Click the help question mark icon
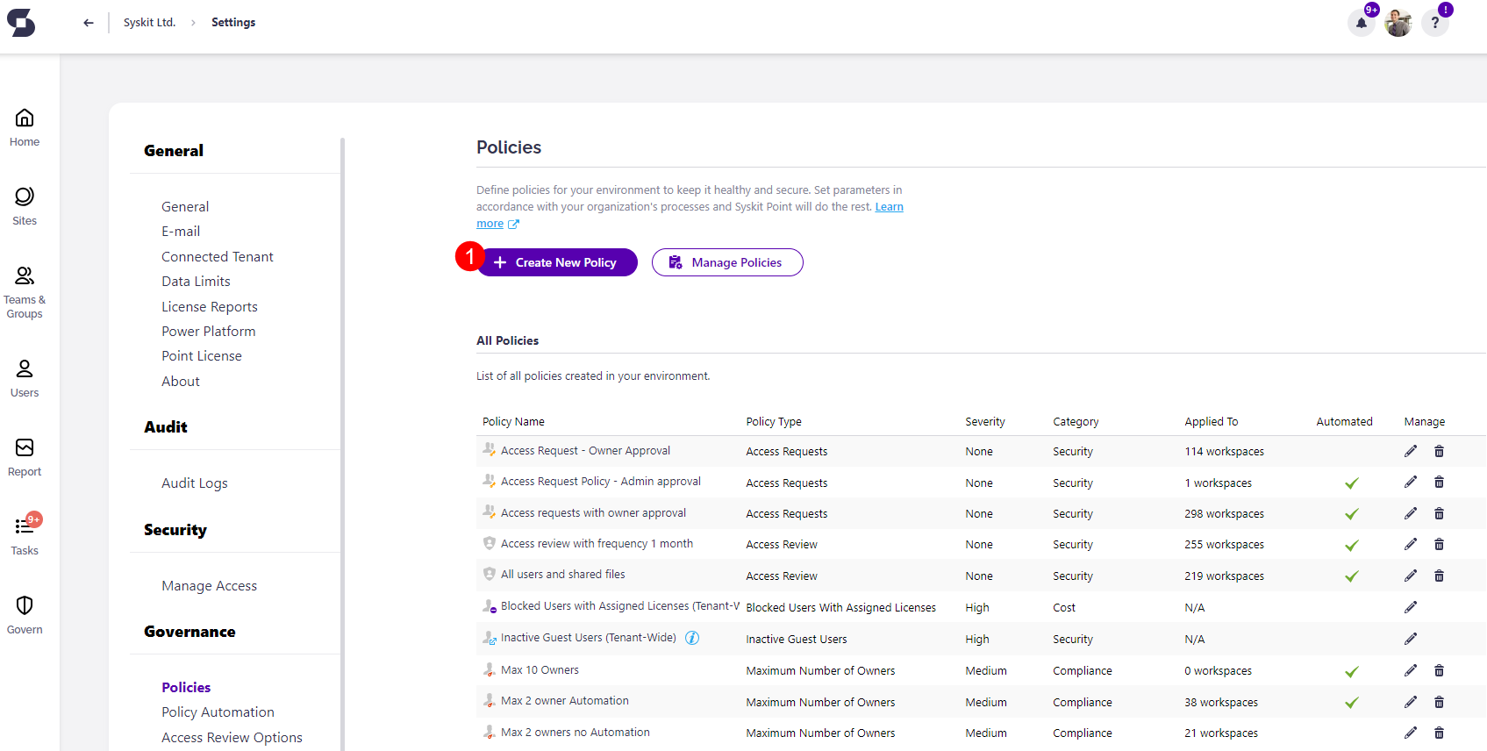 pos(1435,23)
